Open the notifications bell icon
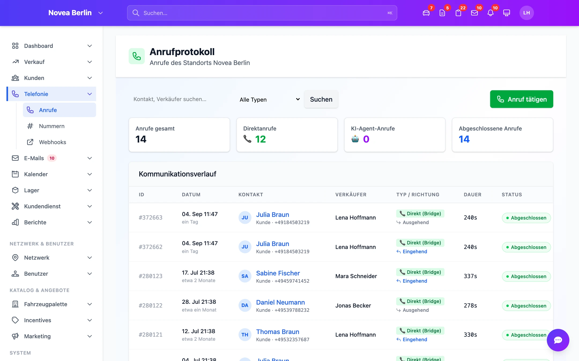Screen dimensions: 579x361 pos(491,13)
